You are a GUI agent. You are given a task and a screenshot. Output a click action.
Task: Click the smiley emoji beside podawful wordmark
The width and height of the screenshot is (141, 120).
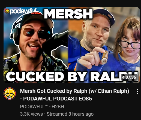click(x=7, y=11)
